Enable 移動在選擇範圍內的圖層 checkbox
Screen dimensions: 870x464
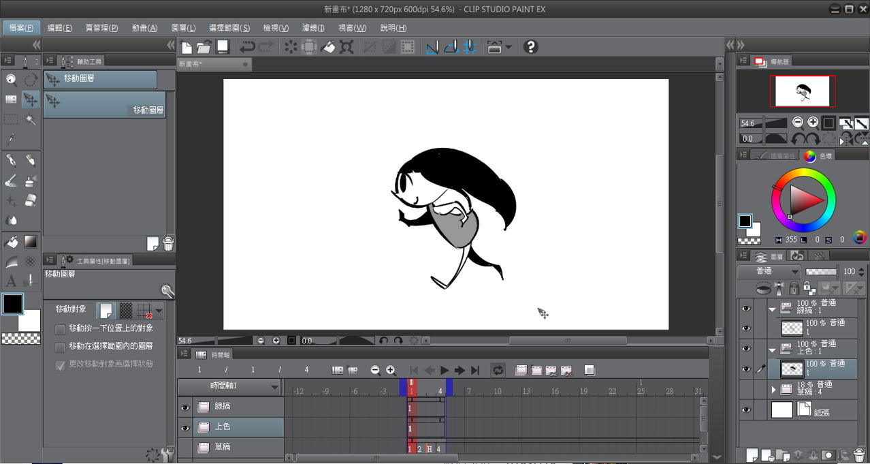coord(61,347)
